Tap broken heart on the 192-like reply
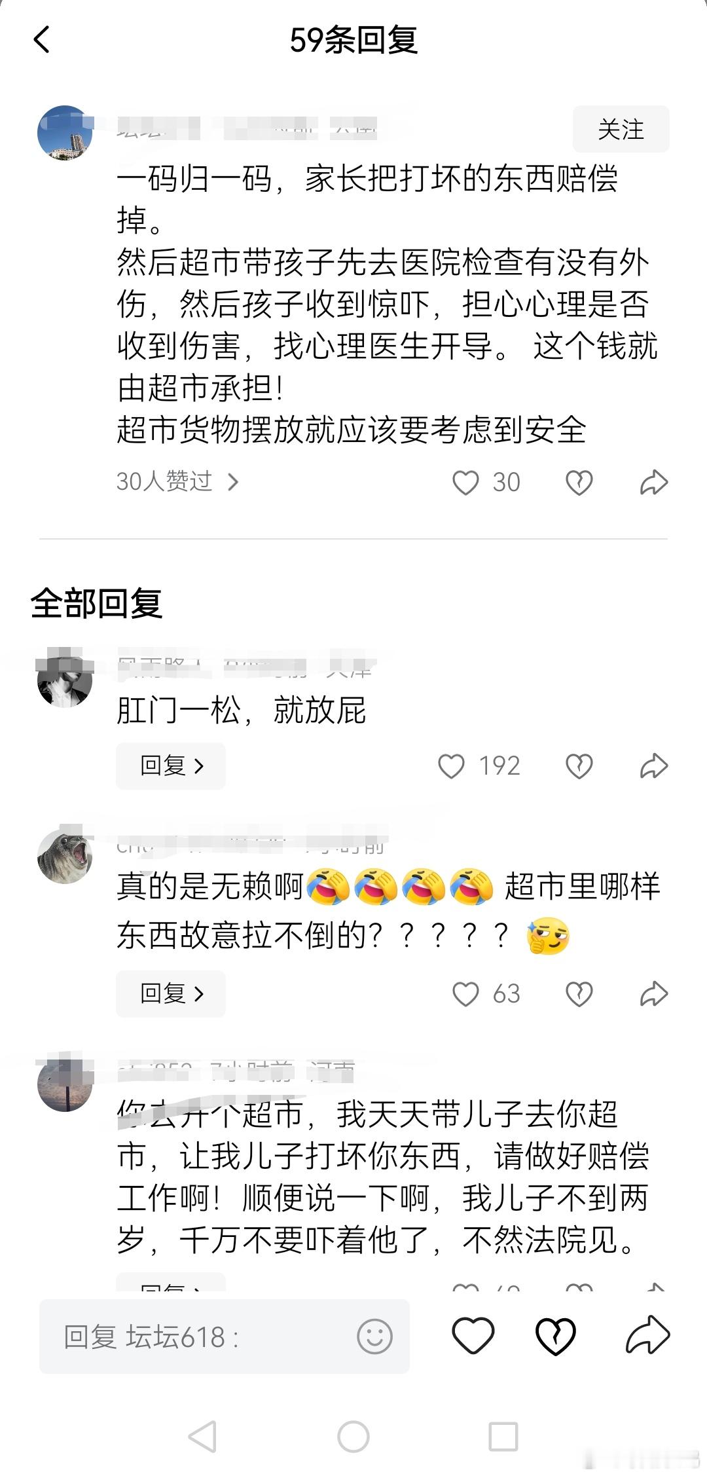This screenshot has width=707, height=1476. [579, 766]
